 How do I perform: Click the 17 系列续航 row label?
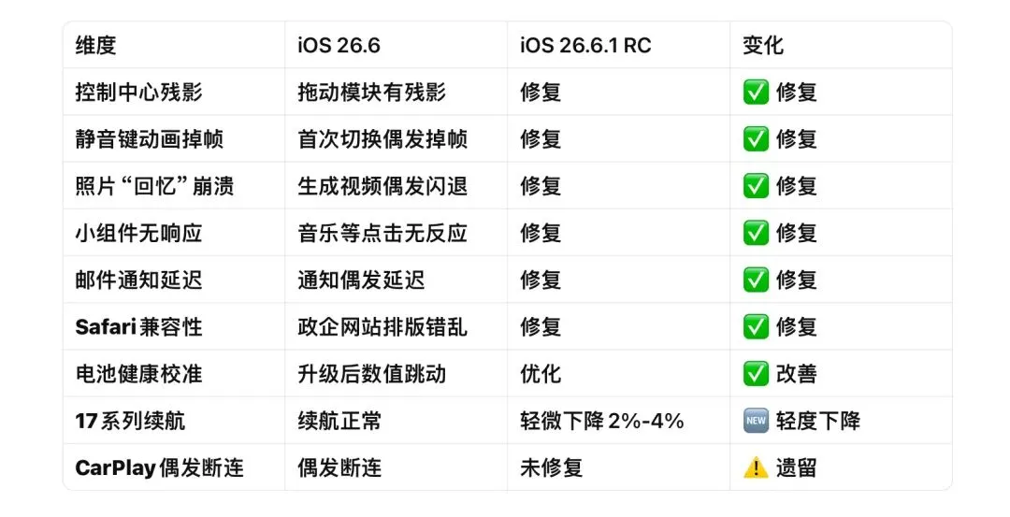[130, 421]
